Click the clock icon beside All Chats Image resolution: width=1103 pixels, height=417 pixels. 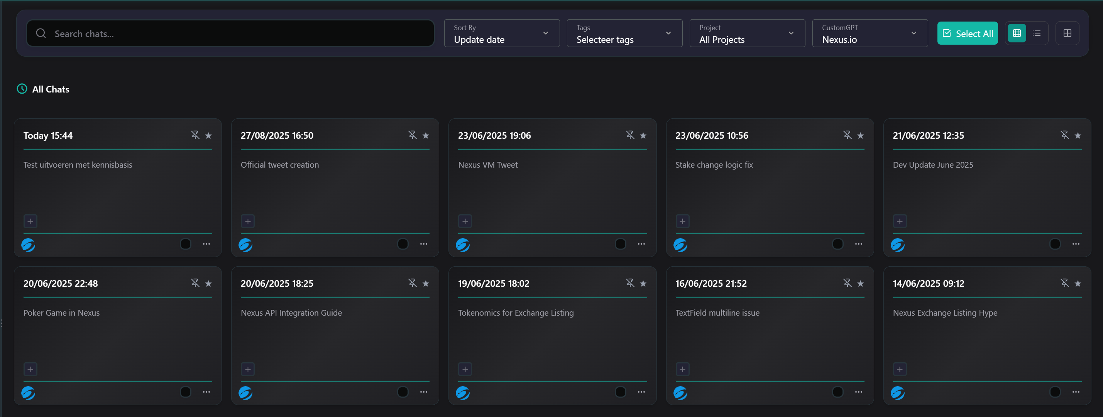pos(22,89)
